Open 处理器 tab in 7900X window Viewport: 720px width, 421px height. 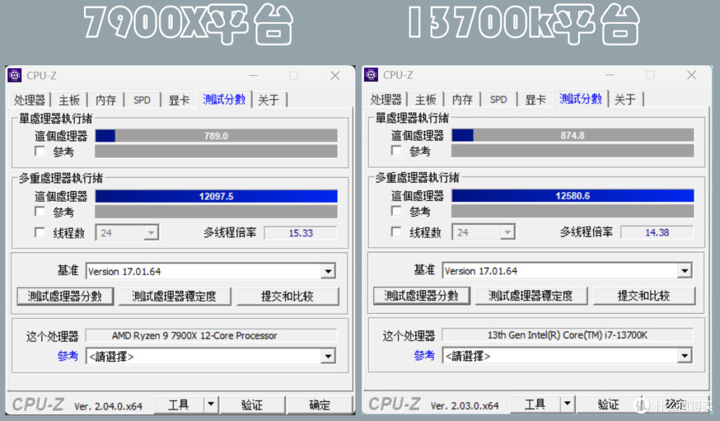(x=29, y=100)
